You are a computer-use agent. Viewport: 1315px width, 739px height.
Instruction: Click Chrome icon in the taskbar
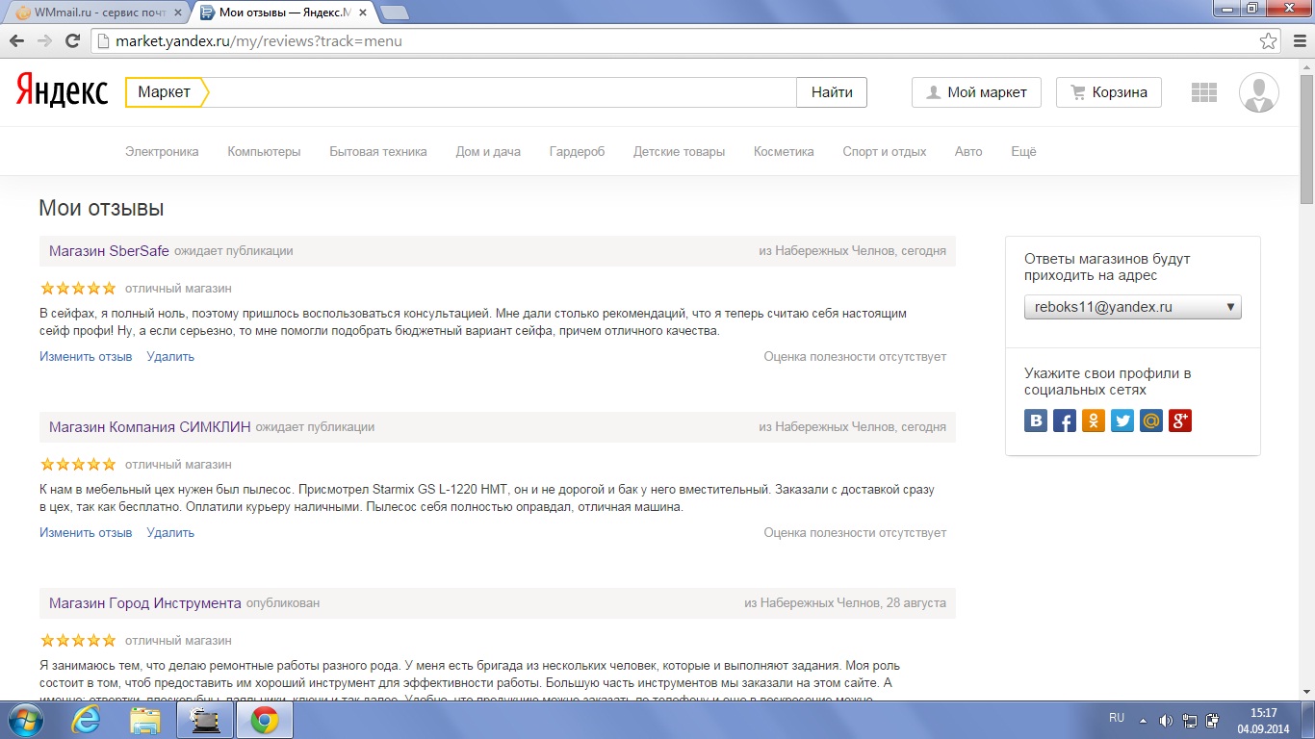[x=265, y=720]
